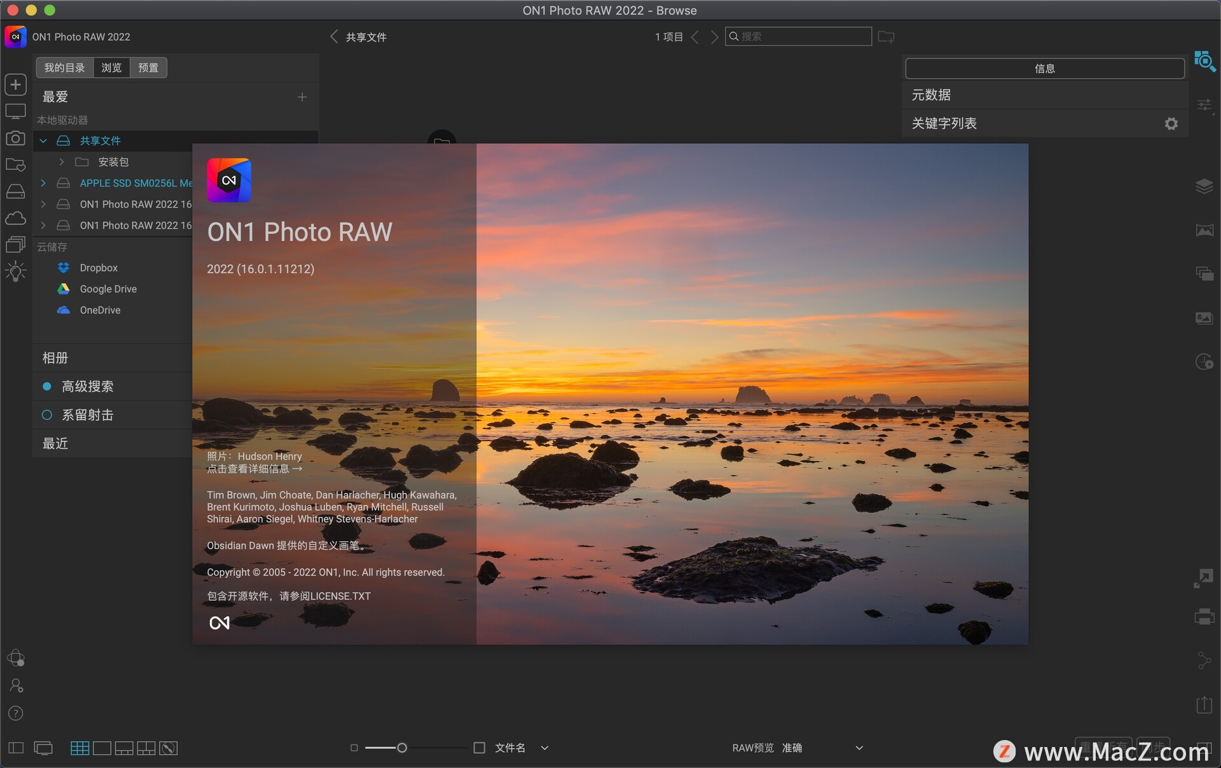Click the 搜索 search field

(798, 36)
